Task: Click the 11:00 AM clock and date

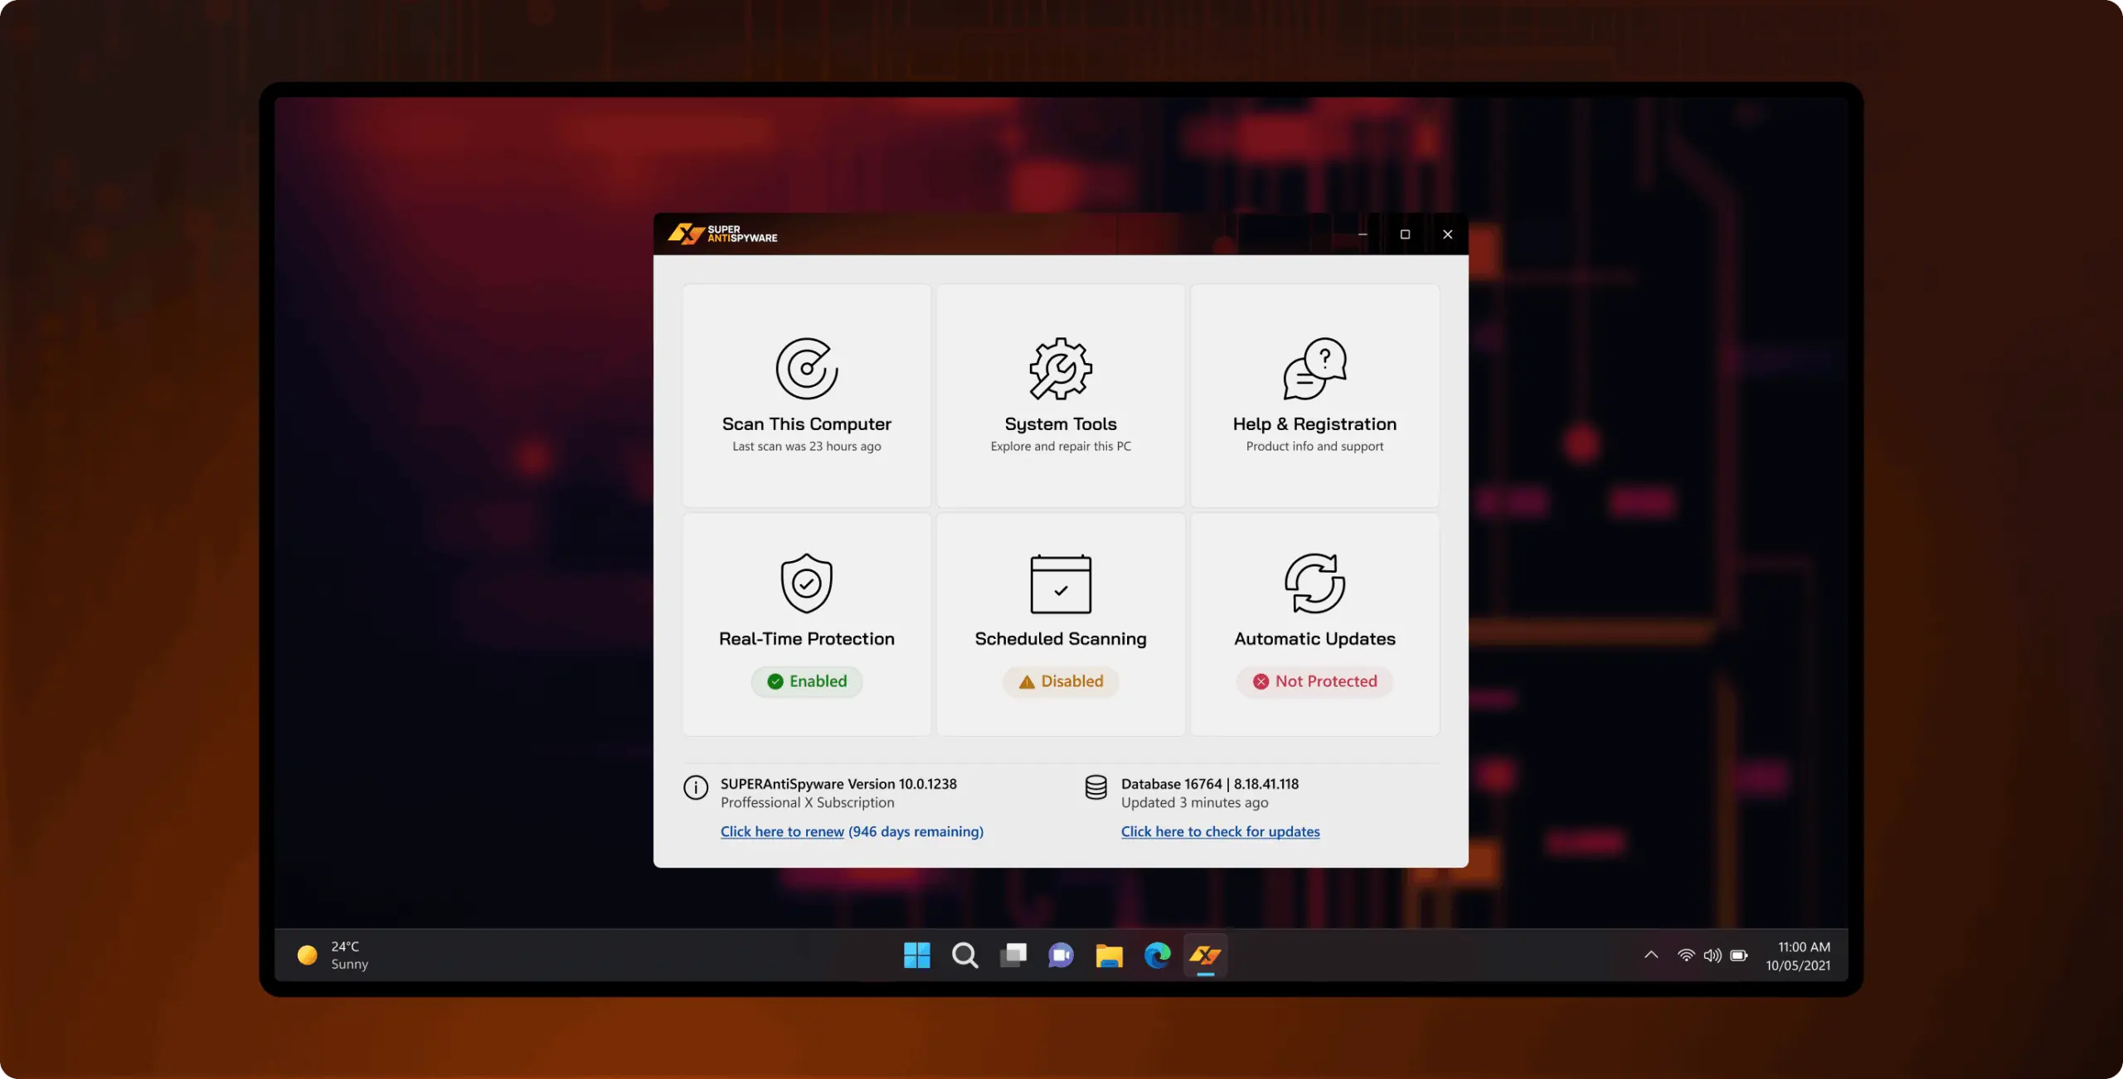Action: click(1797, 956)
